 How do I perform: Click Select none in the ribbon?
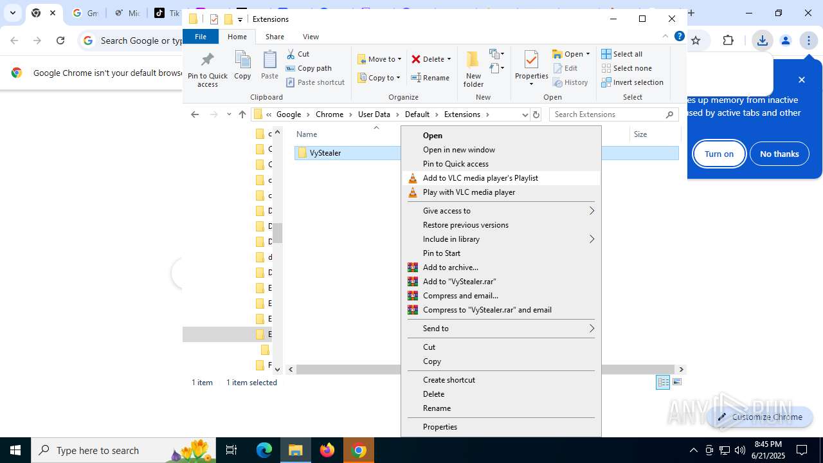pos(626,68)
